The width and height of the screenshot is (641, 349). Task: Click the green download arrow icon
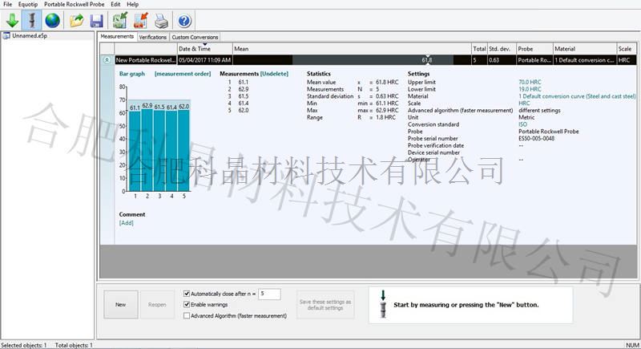pyautogui.click(x=12, y=20)
